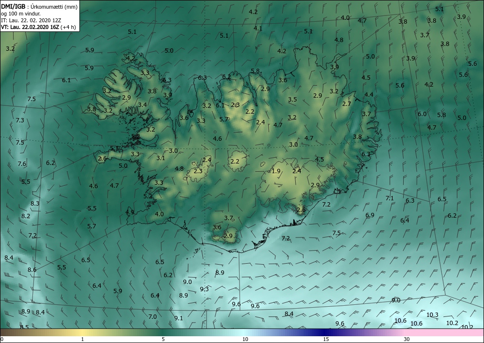The width and height of the screenshot is (484, 343).
Task: Click the "1" label on the color scale
Action: pyautogui.click(x=82, y=340)
